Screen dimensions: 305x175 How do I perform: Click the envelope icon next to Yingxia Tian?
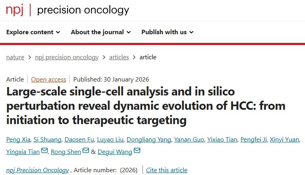coord(44,151)
